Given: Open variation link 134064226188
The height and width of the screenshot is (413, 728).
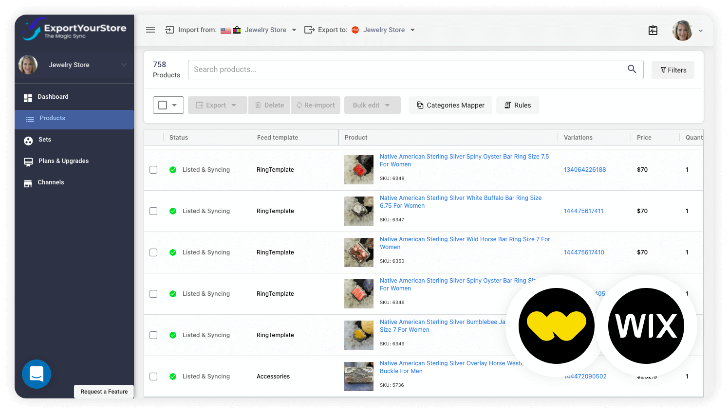Looking at the screenshot, I should tap(584, 169).
